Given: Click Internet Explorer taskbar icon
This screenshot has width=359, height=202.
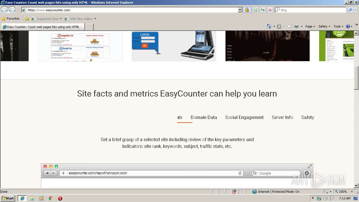Looking at the screenshot, I should click(22, 198).
